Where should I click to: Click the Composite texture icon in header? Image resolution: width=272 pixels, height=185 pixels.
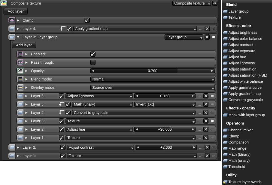tap(4, 3)
